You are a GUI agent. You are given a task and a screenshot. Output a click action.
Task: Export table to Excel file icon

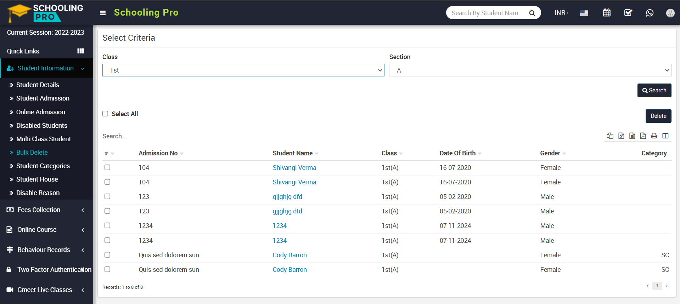pyautogui.click(x=621, y=136)
